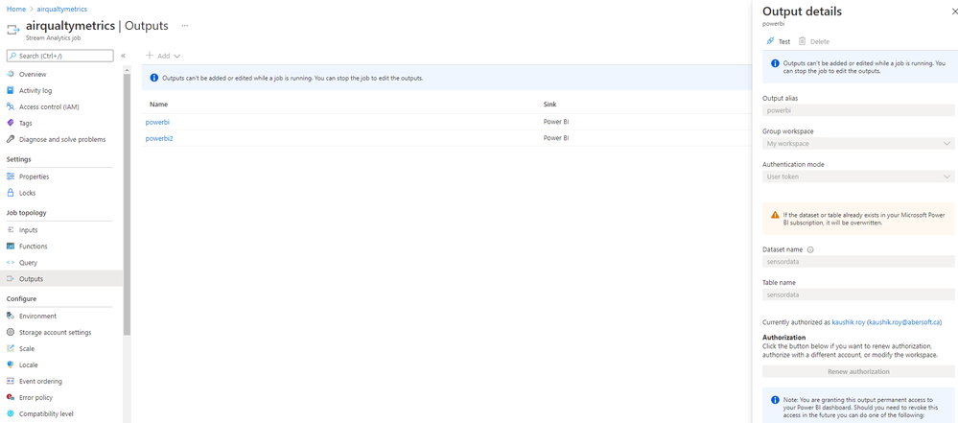The image size is (958, 423).
Task: Click the kaushik roy account link
Action: 848,322
